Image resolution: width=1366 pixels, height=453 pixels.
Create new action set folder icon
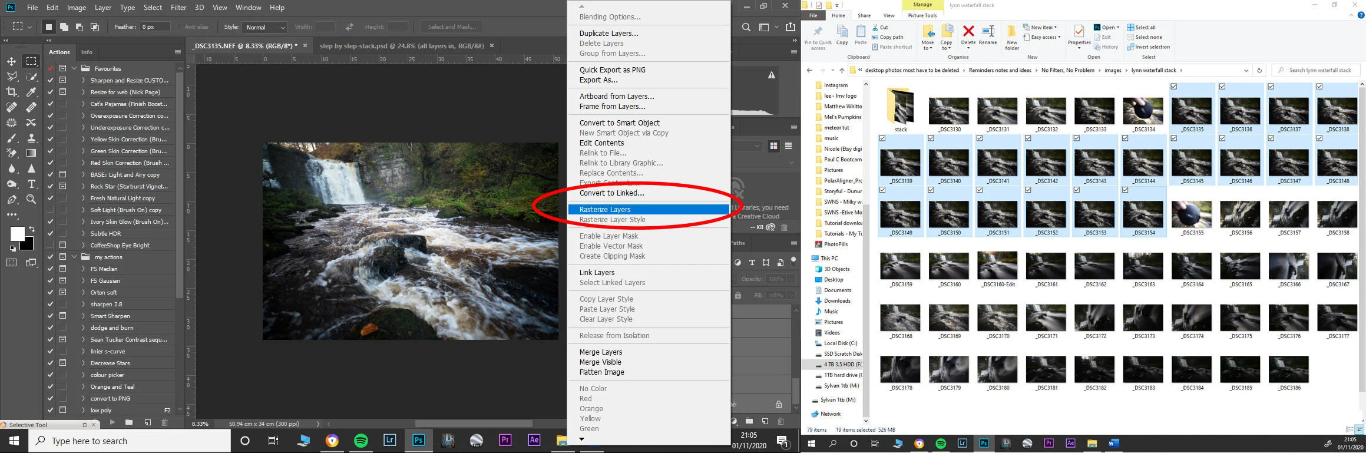128,422
